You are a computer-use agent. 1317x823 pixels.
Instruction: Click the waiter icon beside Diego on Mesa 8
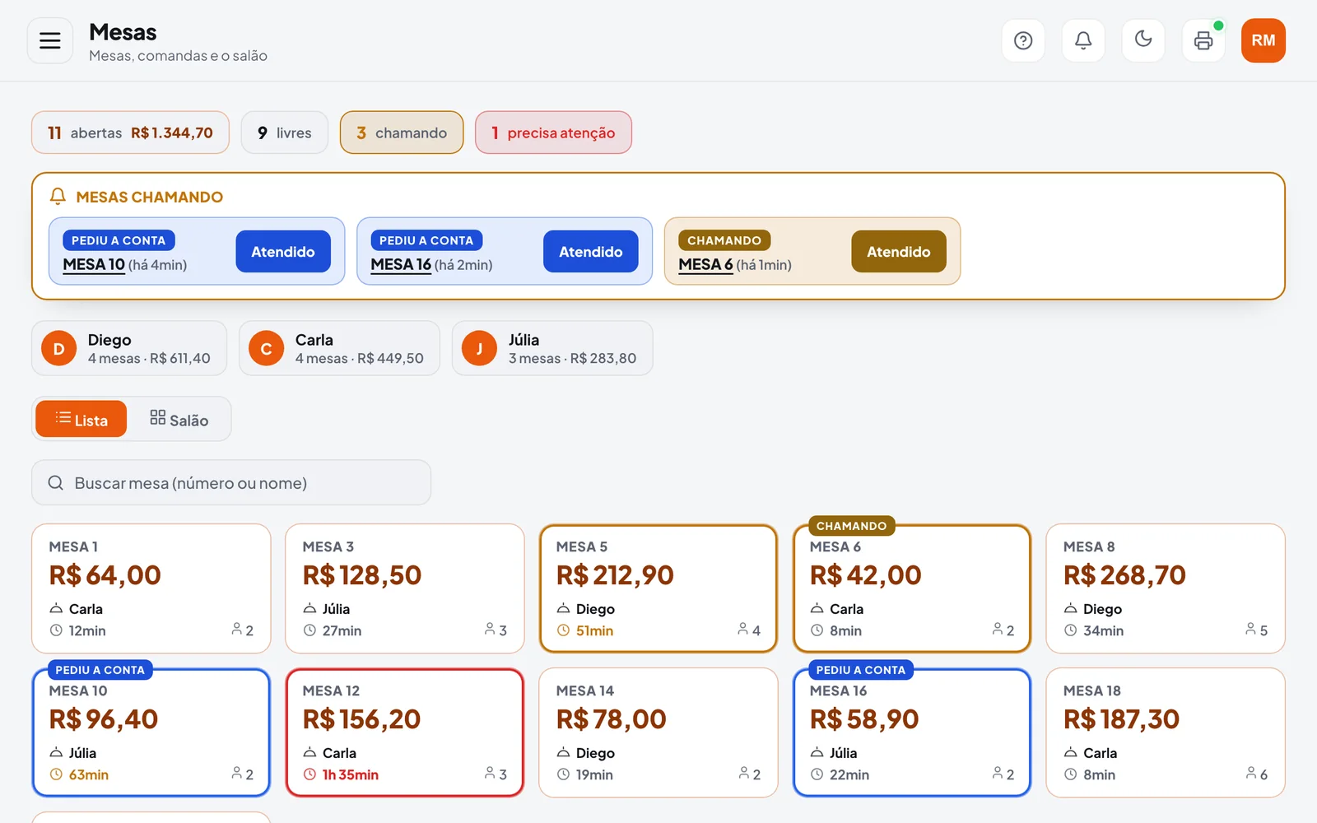pyautogui.click(x=1070, y=609)
